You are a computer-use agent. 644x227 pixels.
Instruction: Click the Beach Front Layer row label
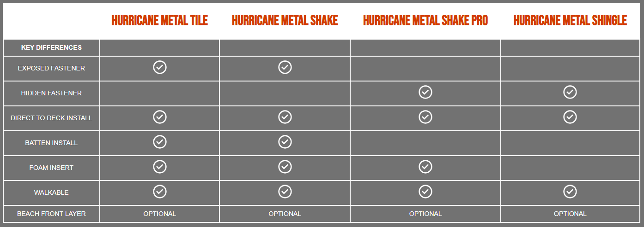(51, 214)
